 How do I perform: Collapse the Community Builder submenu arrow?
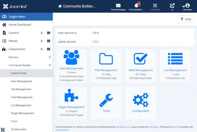coord(50,65)
